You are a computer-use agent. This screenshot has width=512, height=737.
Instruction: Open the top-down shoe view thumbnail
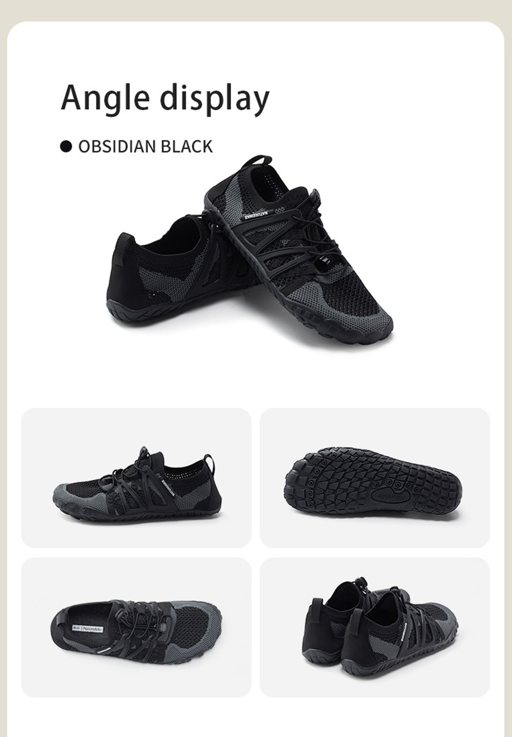click(x=136, y=627)
